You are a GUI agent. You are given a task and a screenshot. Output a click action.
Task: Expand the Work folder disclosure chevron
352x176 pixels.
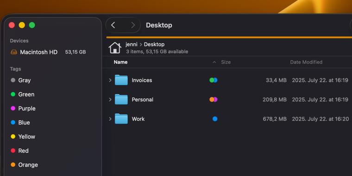[110, 119]
